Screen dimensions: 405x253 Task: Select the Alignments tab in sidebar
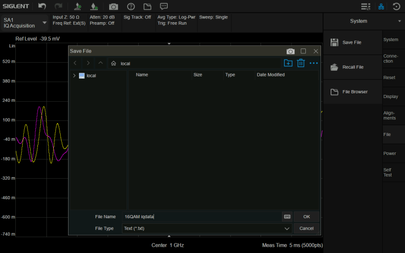(391, 115)
